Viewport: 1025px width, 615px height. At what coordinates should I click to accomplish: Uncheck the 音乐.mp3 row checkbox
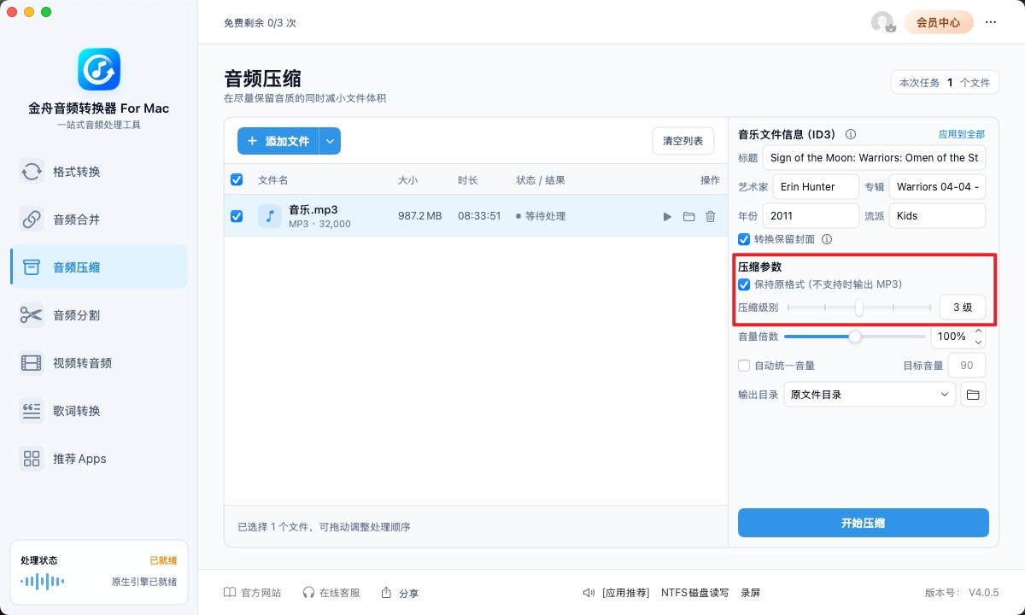(237, 216)
